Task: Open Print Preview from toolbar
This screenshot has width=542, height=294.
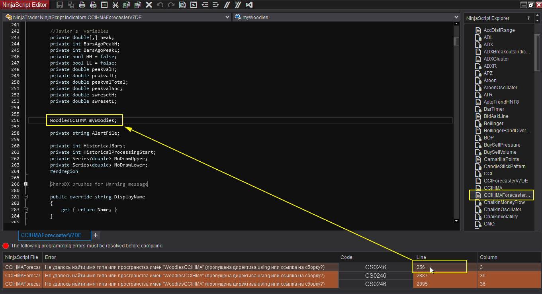Action: click(93, 5)
